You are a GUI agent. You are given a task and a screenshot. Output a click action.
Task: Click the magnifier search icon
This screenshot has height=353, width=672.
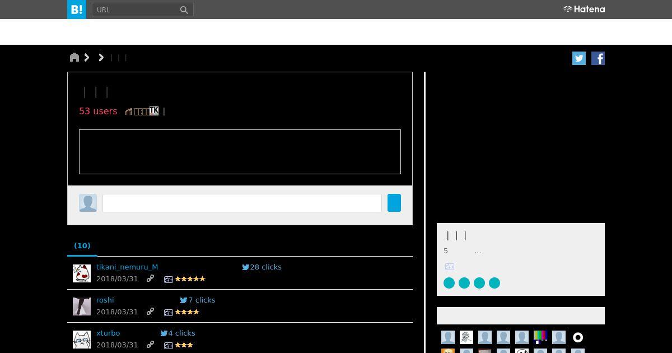(184, 10)
